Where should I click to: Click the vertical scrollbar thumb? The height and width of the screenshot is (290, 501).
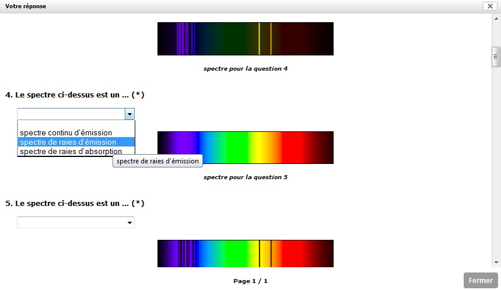tap(496, 57)
